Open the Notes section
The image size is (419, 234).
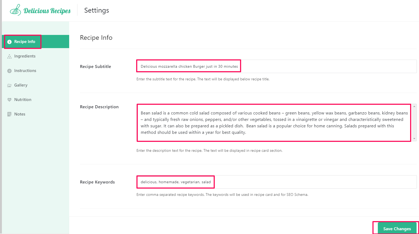[19, 114]
